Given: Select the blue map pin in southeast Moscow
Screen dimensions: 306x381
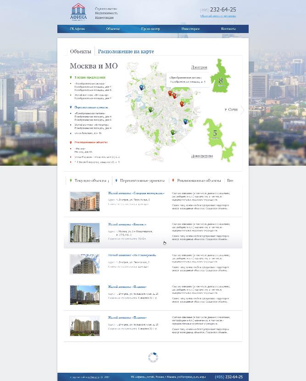Looking at the screenshot, I should click(x=185, y=121).
